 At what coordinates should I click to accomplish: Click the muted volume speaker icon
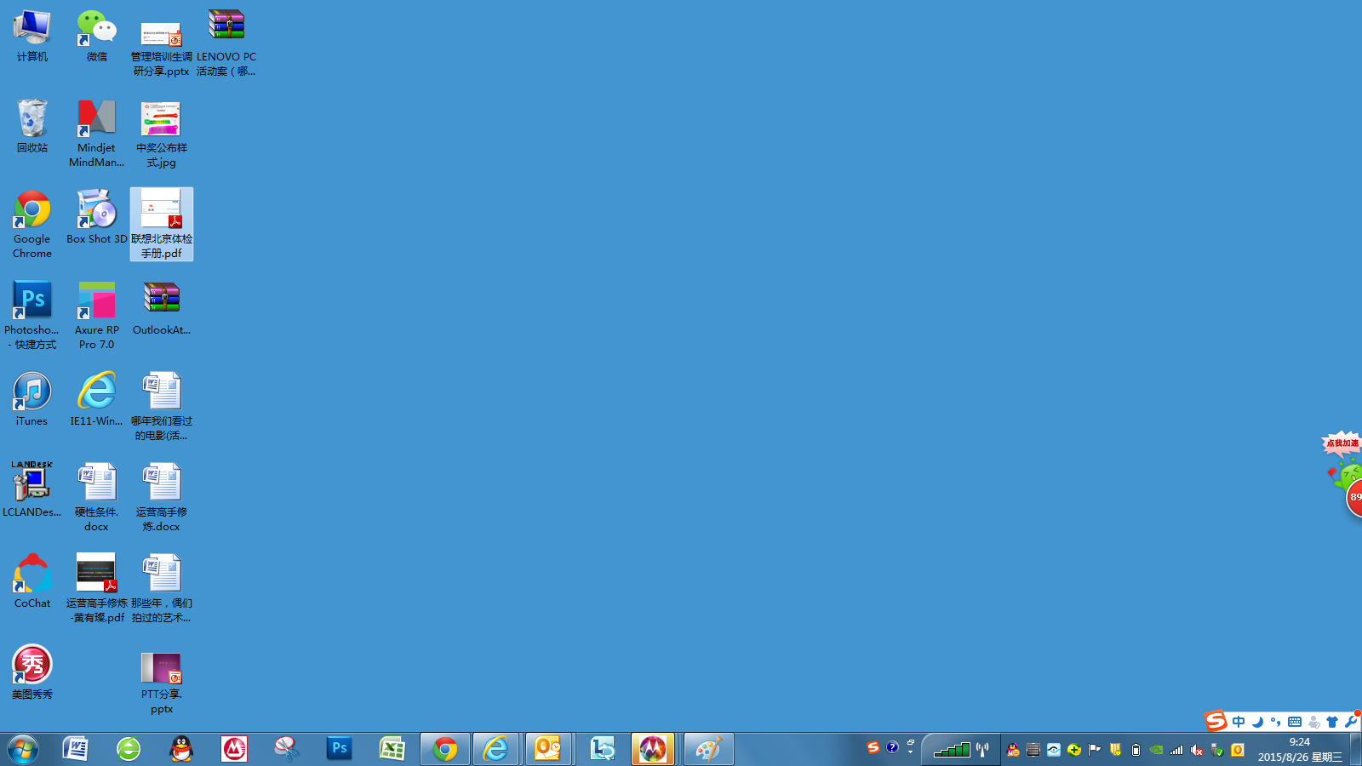1197,750
